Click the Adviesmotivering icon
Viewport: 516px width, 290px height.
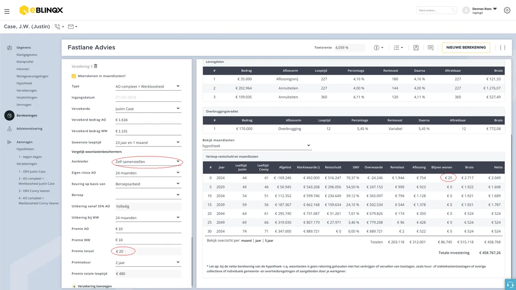[x=9, y=129]
